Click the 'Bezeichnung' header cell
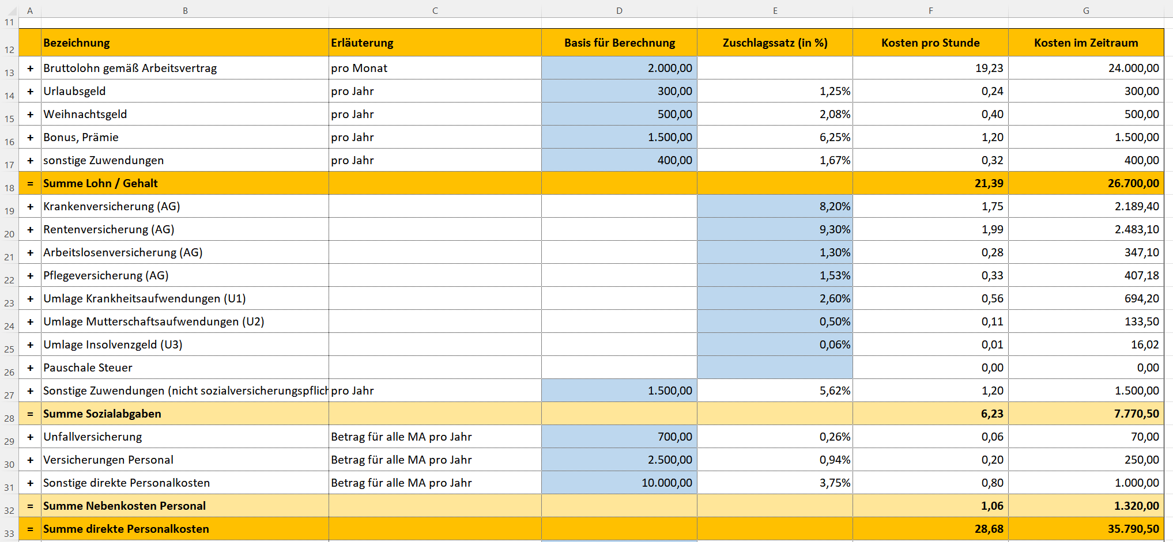1173x542 pixels. [184, 43]
